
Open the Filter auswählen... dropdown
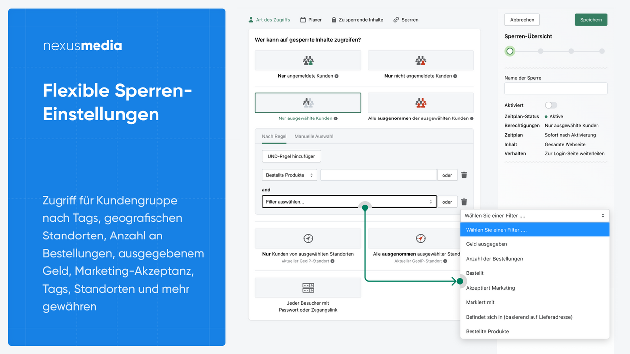tap(349, 202)
